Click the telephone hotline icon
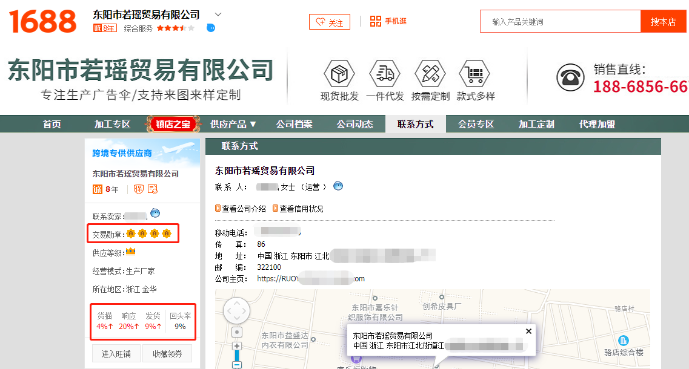The height and width of the screenshot is (369, 689). (570, 77)
